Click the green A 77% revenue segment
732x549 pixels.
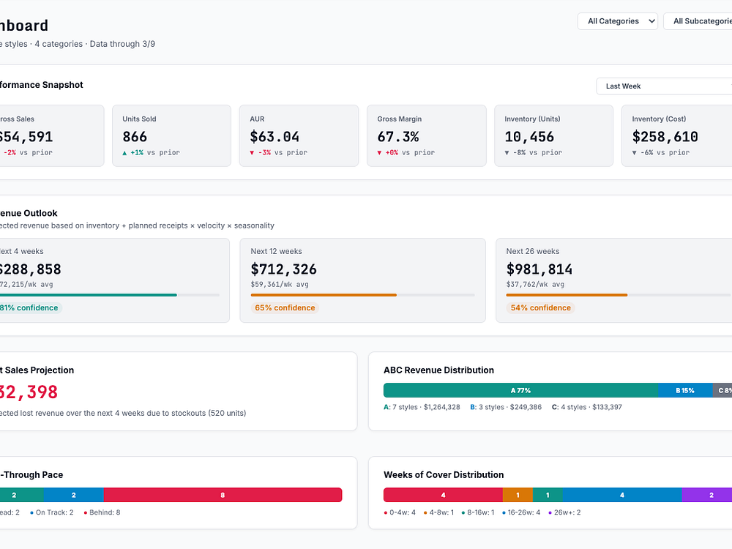point(520,391)
